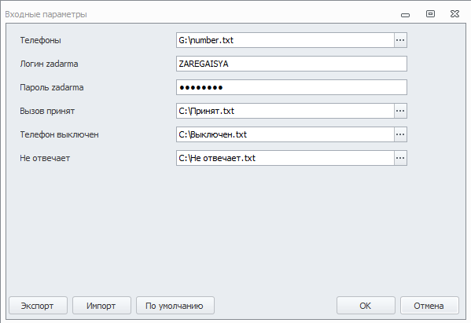Browse for the Не отвечает file
This screenshot has height=323, width=471.
pyautogui.click(x=400, y=158)
